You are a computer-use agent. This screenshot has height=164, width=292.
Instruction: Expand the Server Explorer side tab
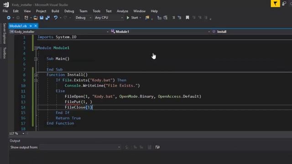point(5,33)
